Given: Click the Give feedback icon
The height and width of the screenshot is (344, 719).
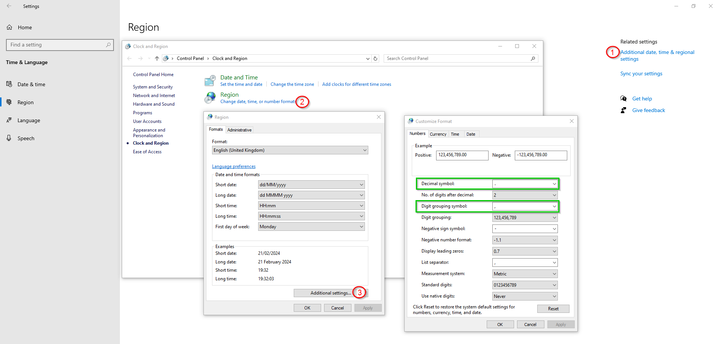Looking at the screenshot, I should click(623, 110).
